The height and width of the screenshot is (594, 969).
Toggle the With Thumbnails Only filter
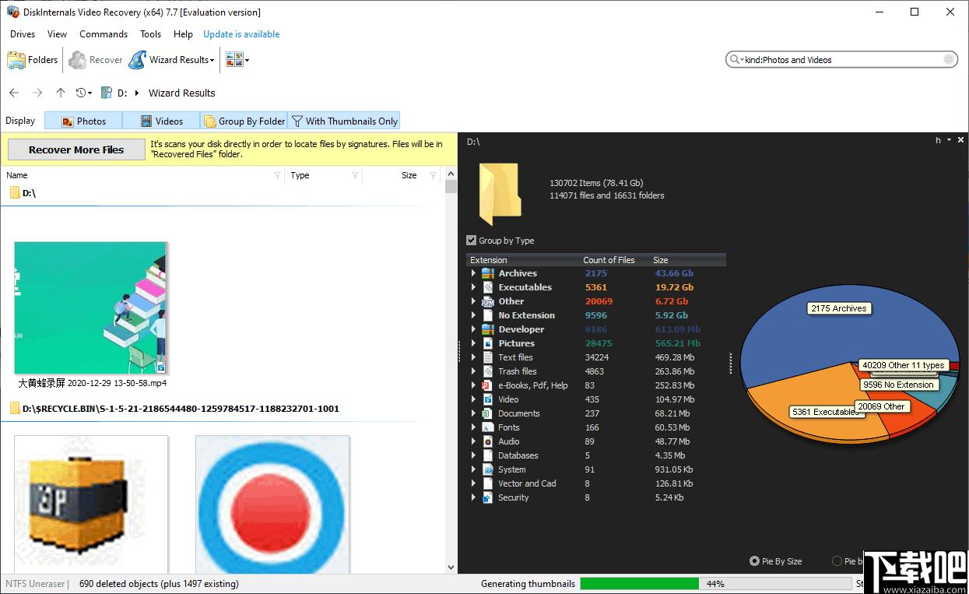point(344,121)
